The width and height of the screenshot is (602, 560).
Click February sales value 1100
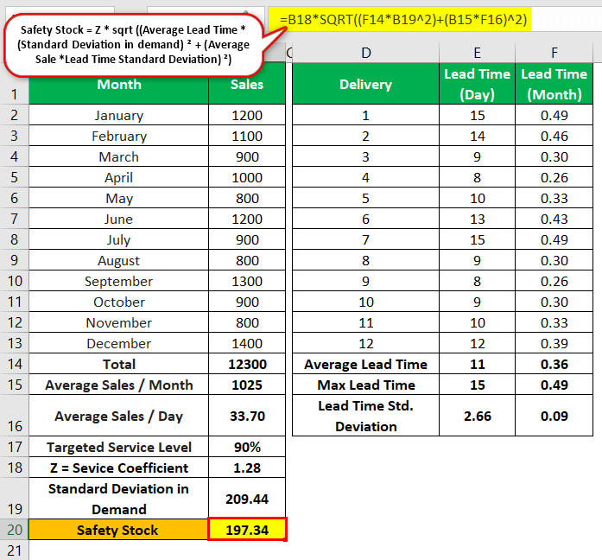tap(247, 136)
